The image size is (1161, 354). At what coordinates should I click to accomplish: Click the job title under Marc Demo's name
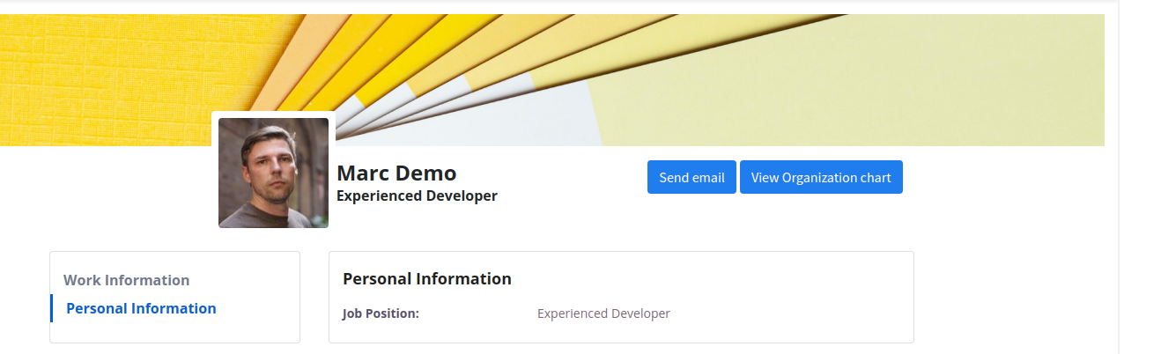tap(417, 195)
